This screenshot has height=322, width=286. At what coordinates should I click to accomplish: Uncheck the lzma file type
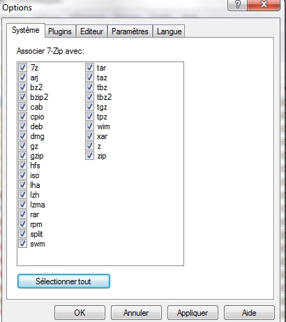22,205
